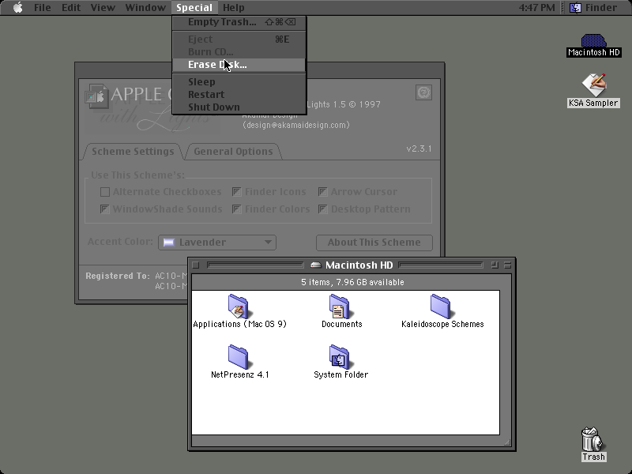
Task: Open the Macintosh HD desktop disk icon
Action: 593,41
